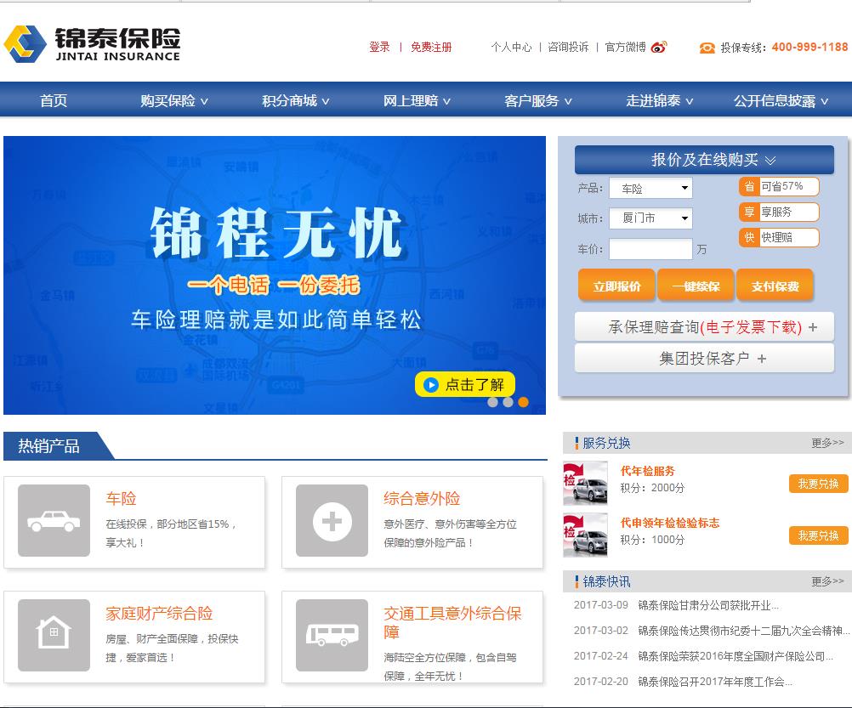Image resolution: width=852 pixels, height=708 pixels.
Task: Click the plus icon for 综合意外险
Action: pos(332,520)
